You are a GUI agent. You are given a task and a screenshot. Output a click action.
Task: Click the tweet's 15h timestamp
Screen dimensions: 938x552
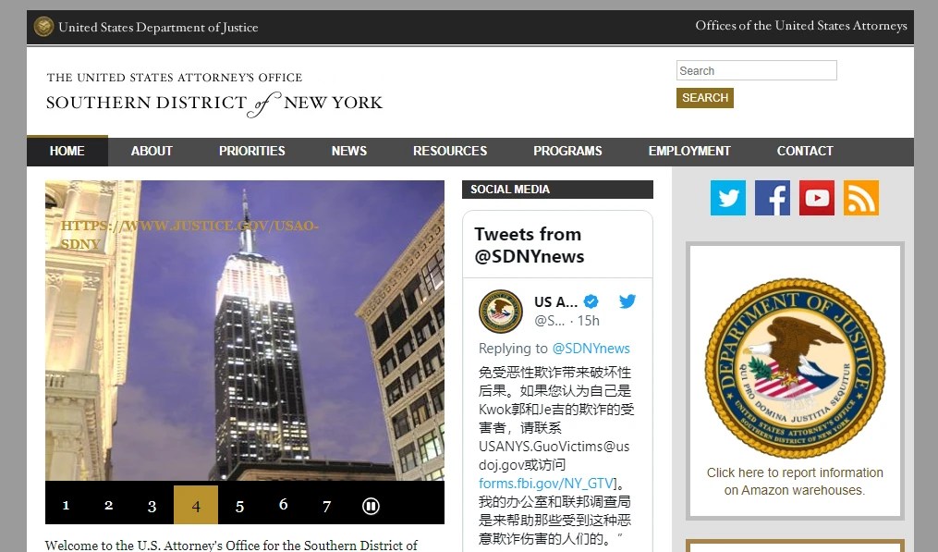(x=588, y=321)
